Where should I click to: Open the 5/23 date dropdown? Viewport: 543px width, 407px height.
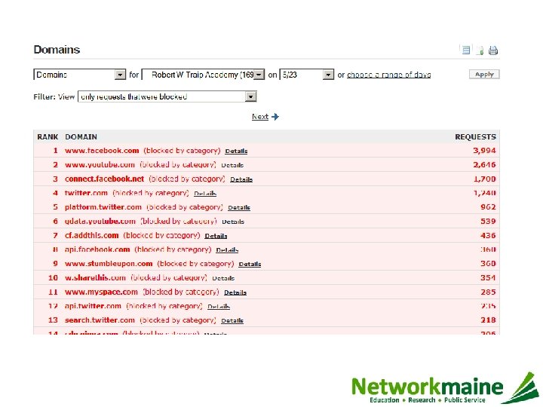[x=306, y=75]
